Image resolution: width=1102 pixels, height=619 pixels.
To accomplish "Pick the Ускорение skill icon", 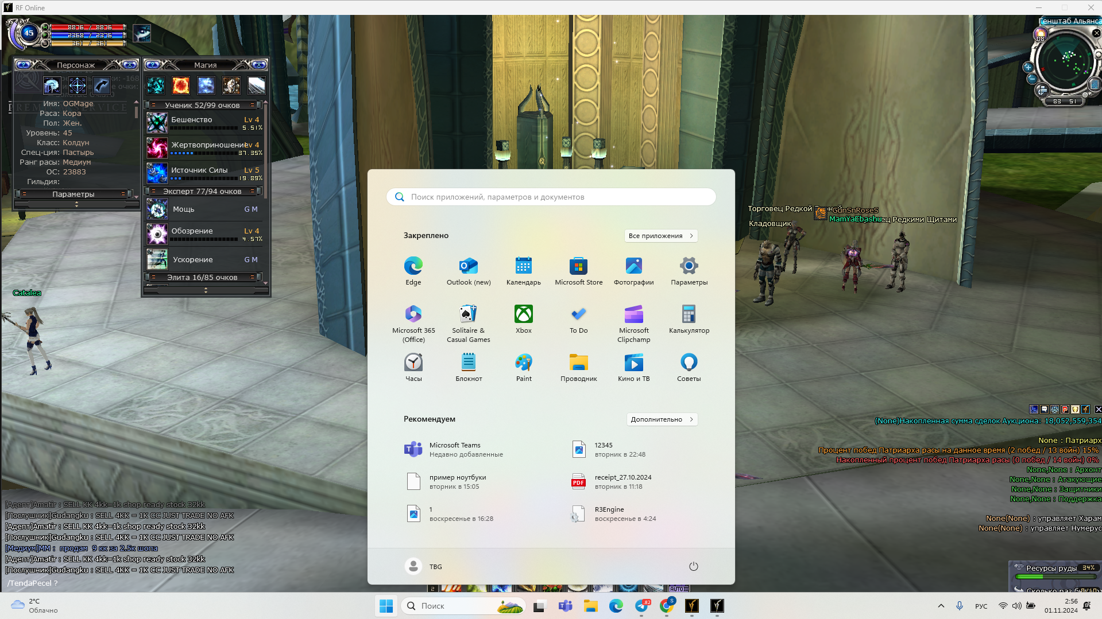I will (157, 259).
